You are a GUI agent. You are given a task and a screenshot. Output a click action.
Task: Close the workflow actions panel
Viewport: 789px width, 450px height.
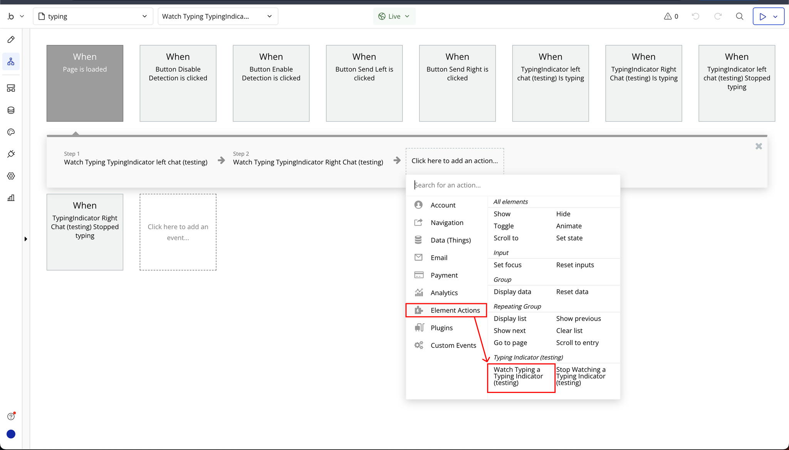pyautogui.click(x=759, y=146)
